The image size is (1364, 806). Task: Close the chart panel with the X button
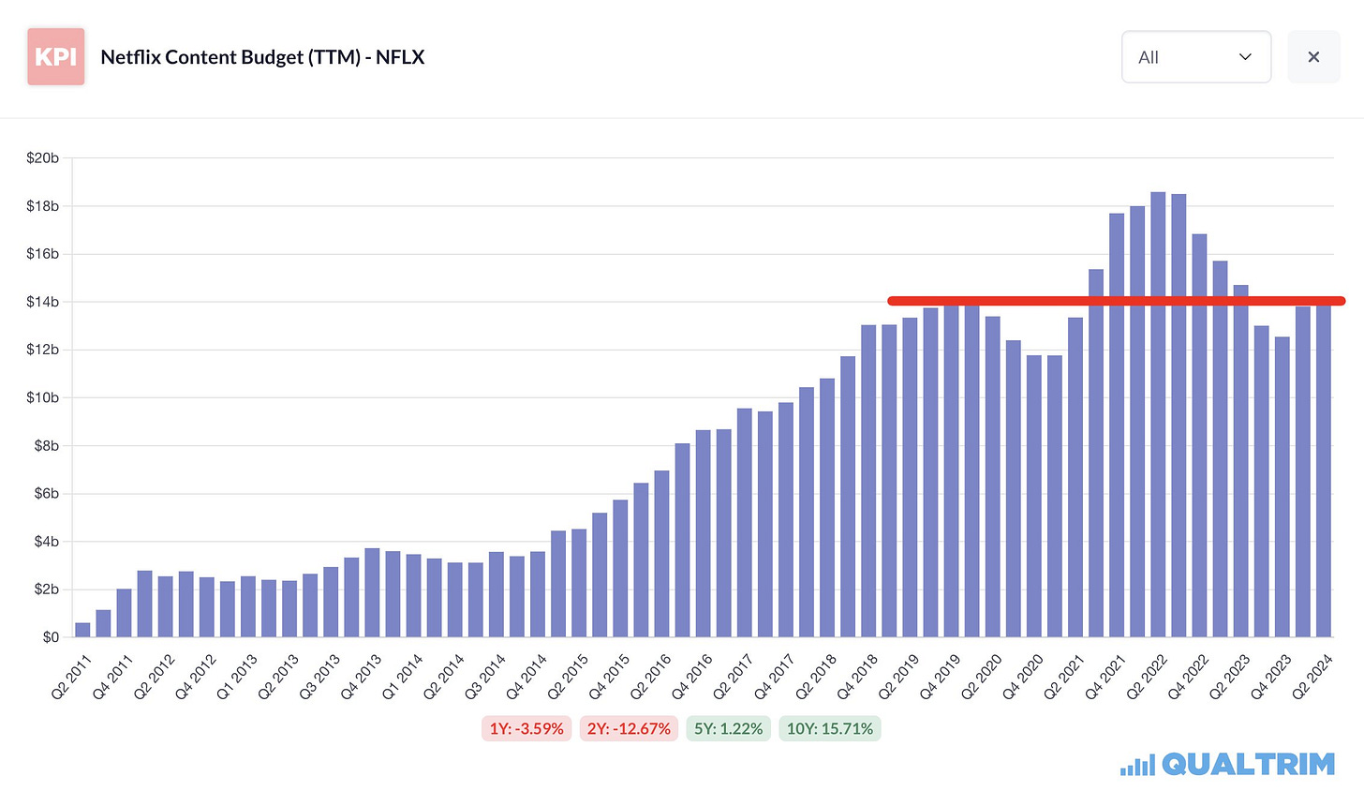1313,57
